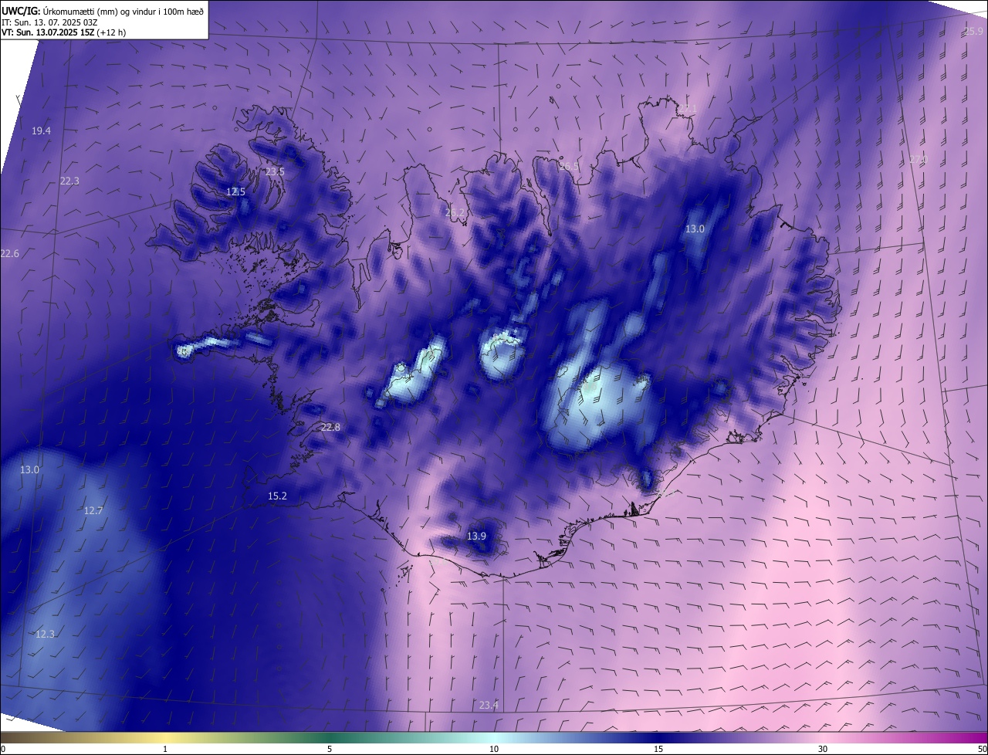
Task: Click the 23.4 value label on the map
Action: (x=489, y=705)
